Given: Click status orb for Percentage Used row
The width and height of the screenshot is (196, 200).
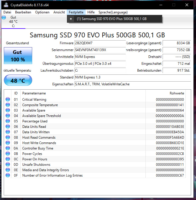Looking at the screenshot, I should (8, 121).
